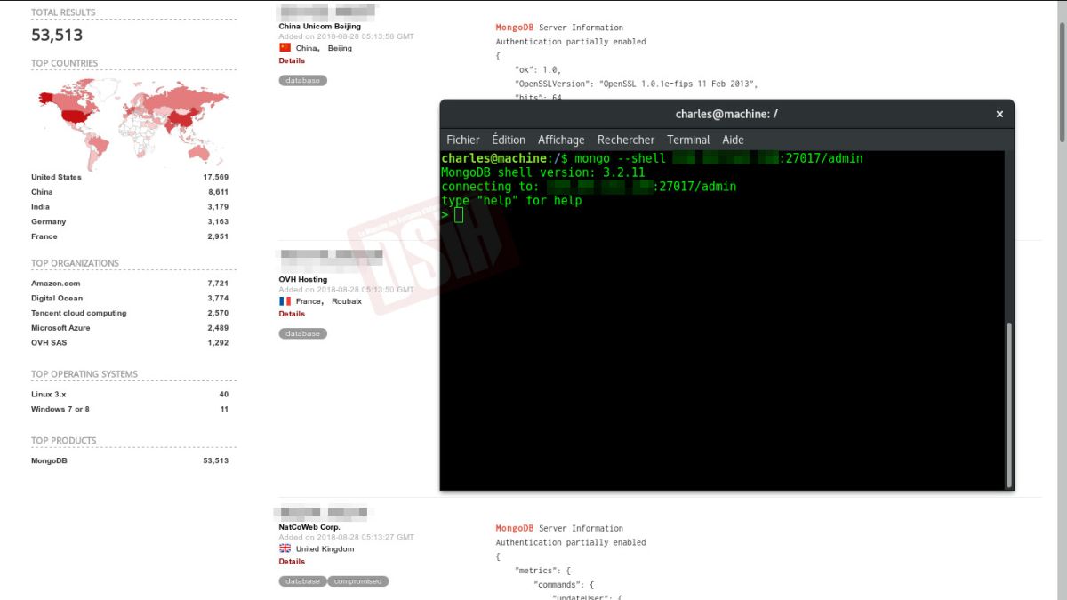Select the database tag under China Unicom Beijing
The image size is (1067, 600).
(x=303, y=81)
